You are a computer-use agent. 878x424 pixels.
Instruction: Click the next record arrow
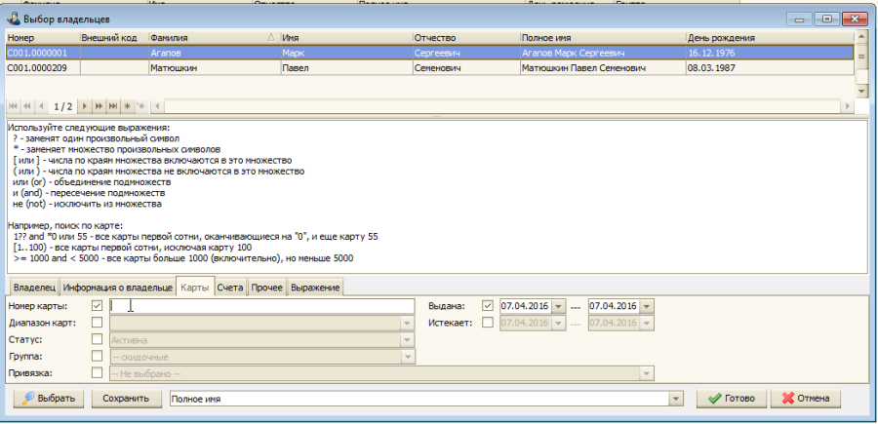coord(85,105)
